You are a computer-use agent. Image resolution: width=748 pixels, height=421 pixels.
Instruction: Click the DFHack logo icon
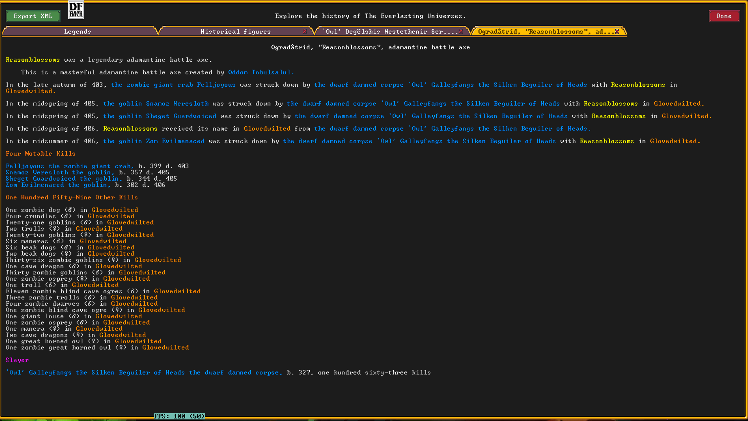point(76,10)
